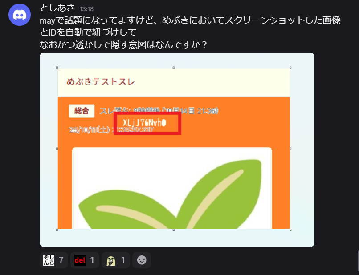Click the bottom-right selection handle of image
Viewport: 359px width, 275px height.
290,230
